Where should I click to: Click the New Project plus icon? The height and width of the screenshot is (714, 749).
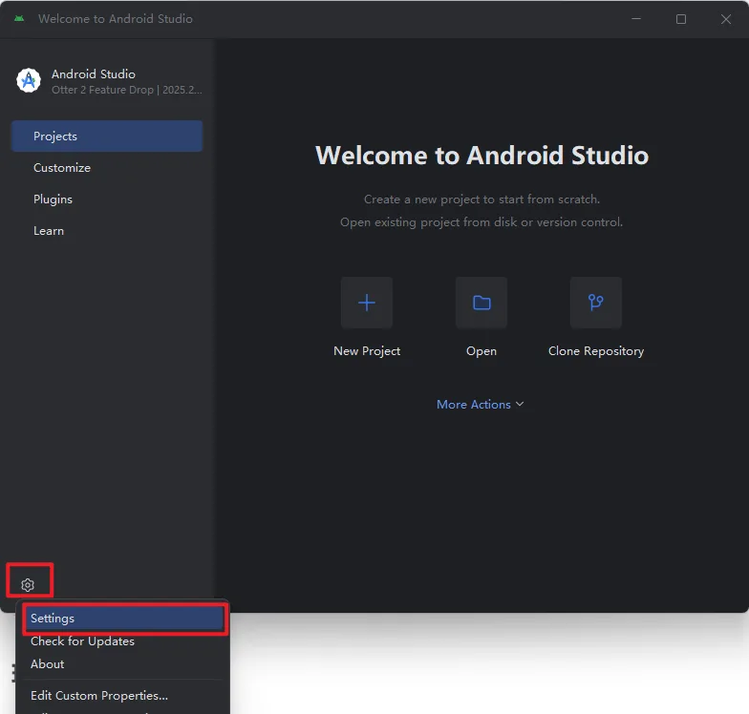coord(367,303)
